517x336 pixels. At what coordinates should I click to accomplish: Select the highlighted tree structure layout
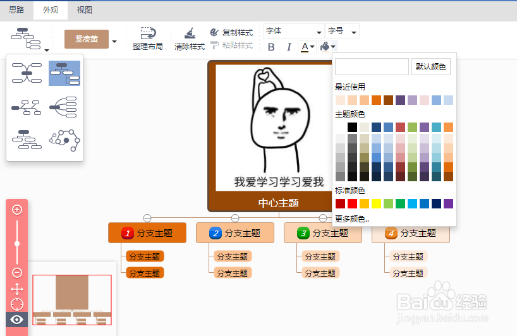tap(64, 73)
